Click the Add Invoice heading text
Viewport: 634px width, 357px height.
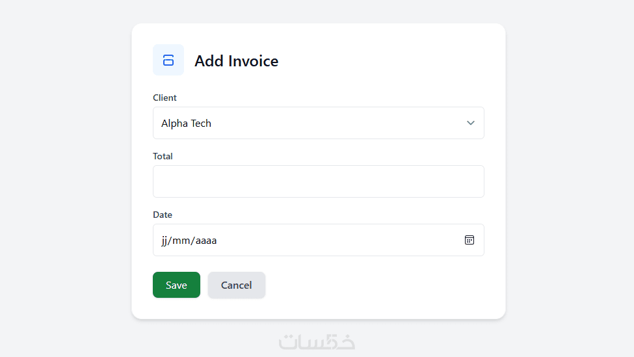click(x=237, y=61)
